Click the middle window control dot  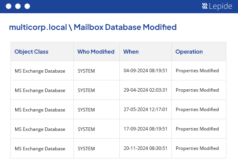click(18, 6)
